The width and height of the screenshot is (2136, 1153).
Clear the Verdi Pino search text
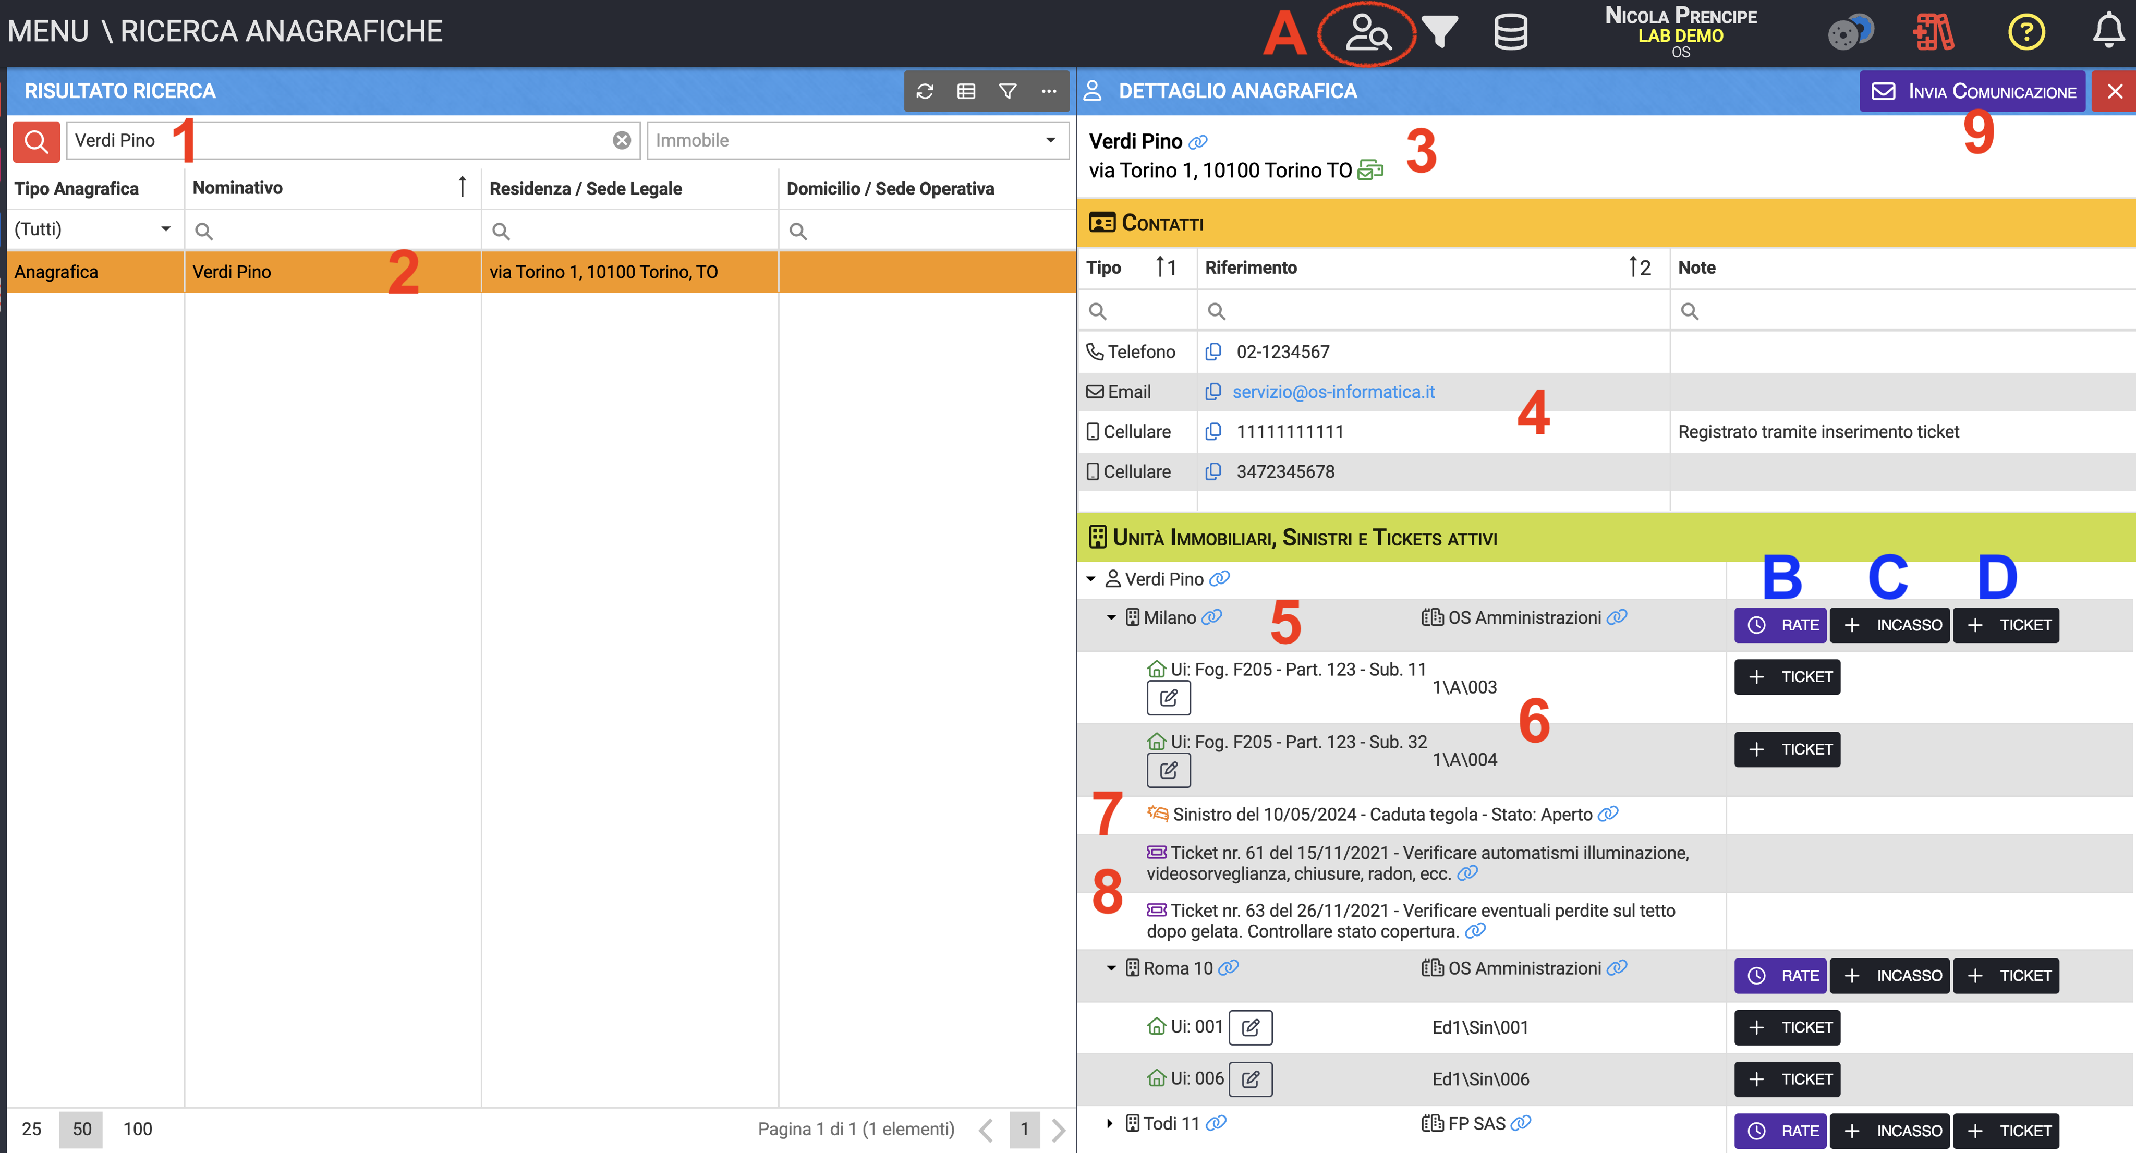(622, 140)
